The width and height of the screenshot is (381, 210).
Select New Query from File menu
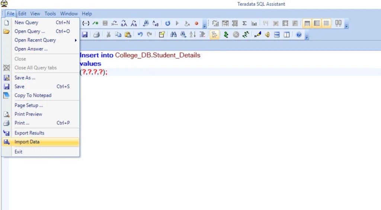coord(41,22)
